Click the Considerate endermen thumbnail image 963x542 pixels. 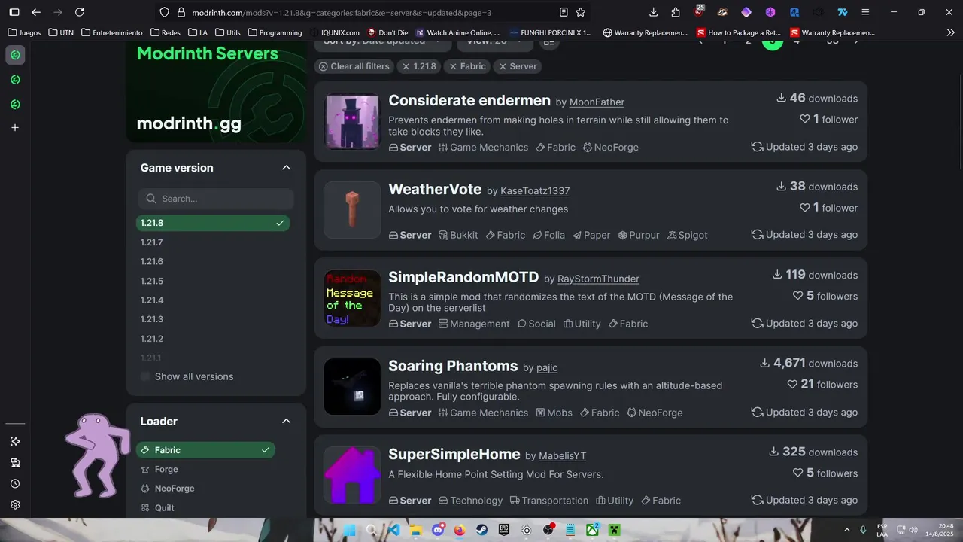point(352,121)
